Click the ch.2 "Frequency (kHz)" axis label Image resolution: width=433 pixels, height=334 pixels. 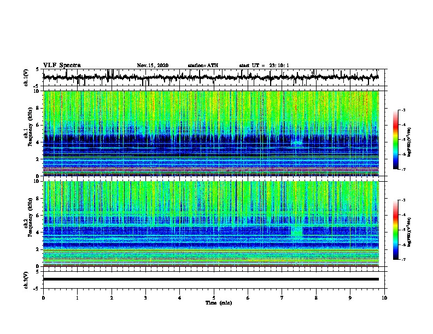(x=30, y=217)
